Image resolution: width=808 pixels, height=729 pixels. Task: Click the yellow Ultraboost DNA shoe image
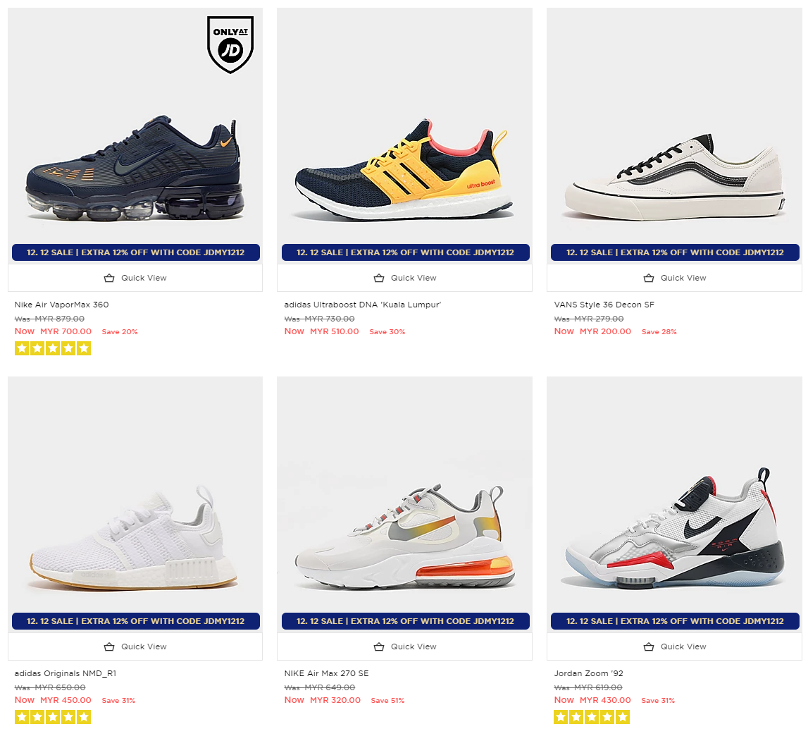404,169
